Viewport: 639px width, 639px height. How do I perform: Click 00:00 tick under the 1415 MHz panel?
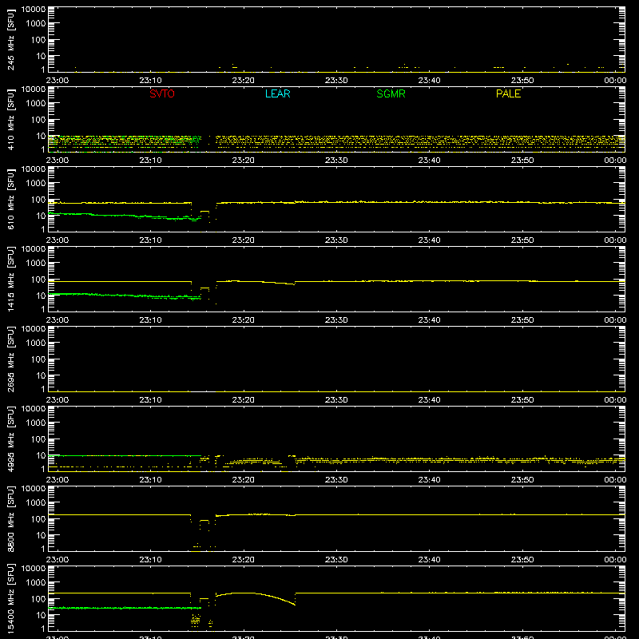(615, 320)
